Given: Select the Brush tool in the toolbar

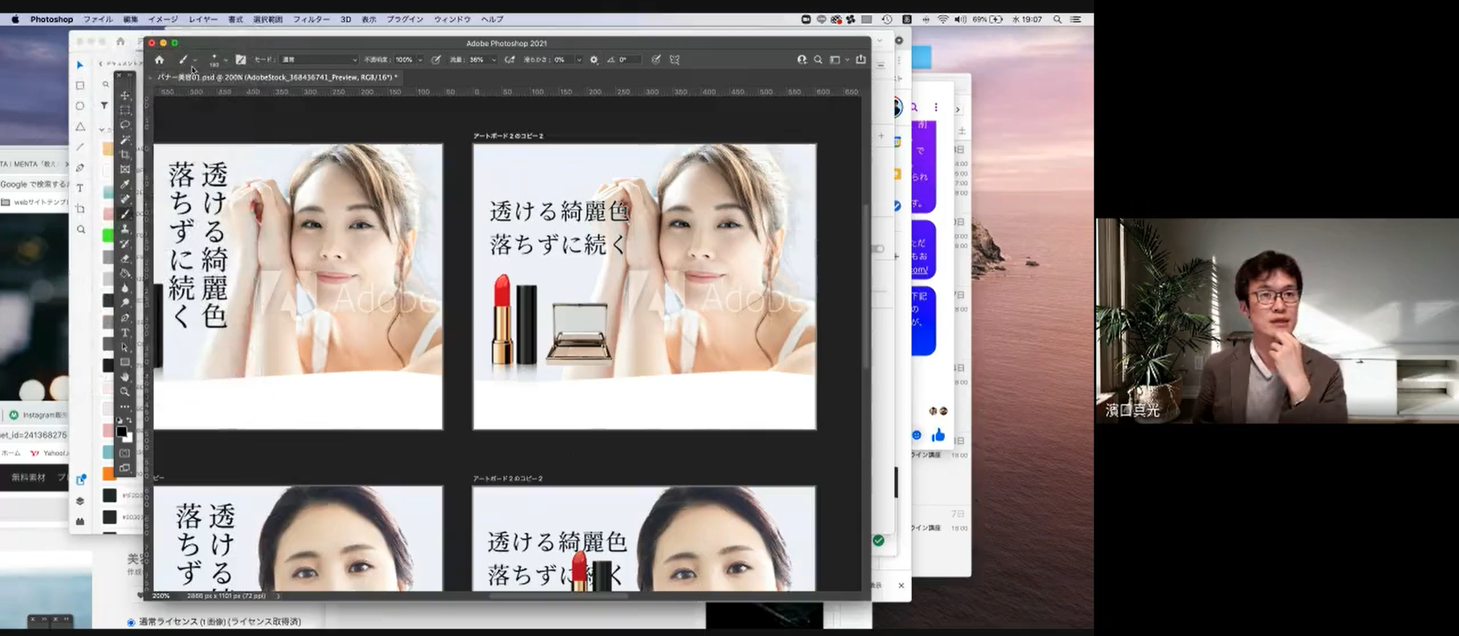Looking at the screenshot, I should pos(125,214).
